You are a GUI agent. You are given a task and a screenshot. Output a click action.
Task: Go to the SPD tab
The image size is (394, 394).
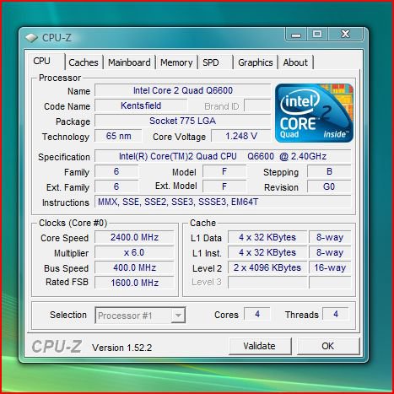pyautogui.click(x=215, y=62)
